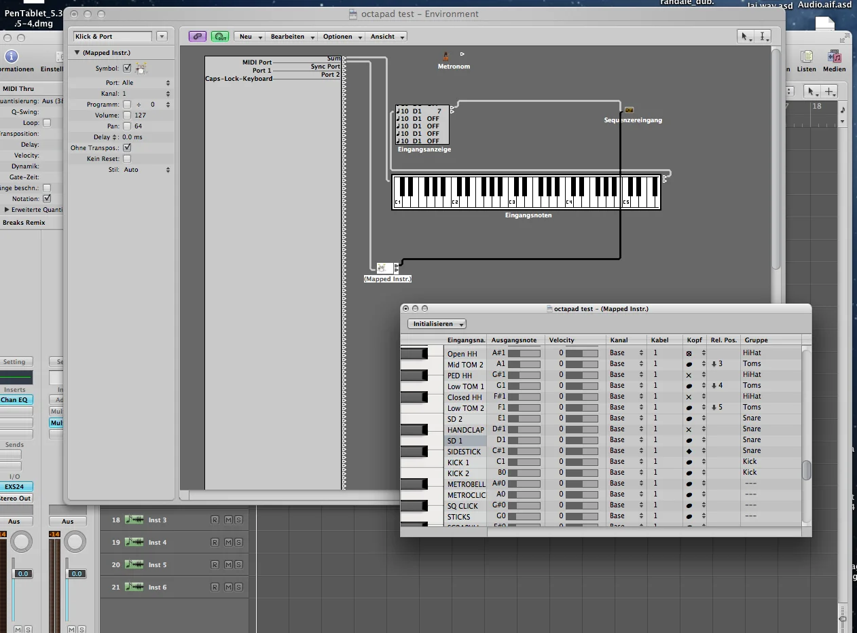This screenshot has width=857, height=633.
Task: Enable the Kein Reset checkbox
Action: pos(127,159)
